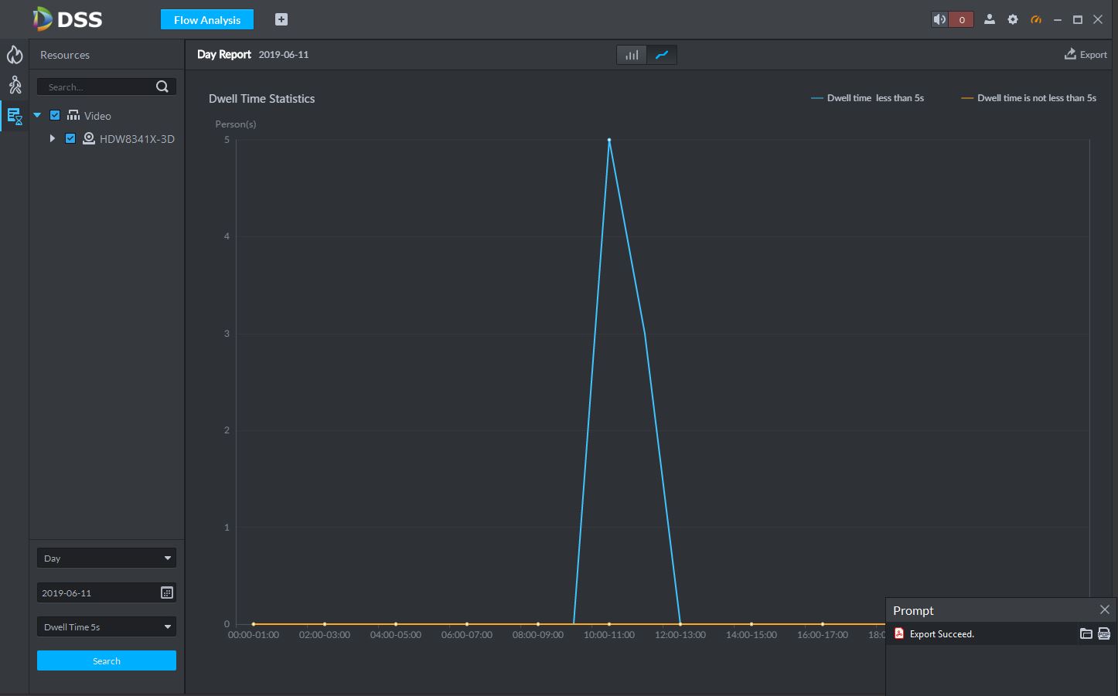Open the settings gear icon

pyautogui.click(x=1013, y=20)
